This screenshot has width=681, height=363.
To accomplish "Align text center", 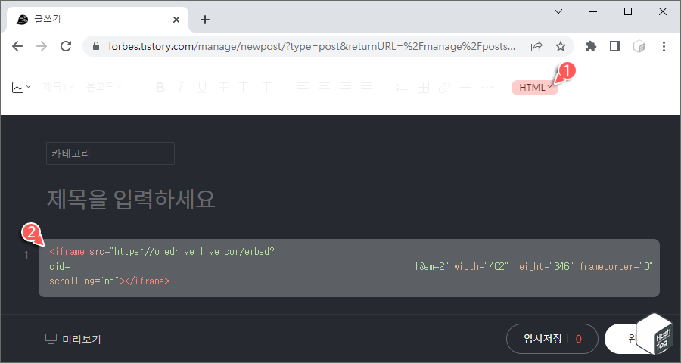I will (324, 88).
